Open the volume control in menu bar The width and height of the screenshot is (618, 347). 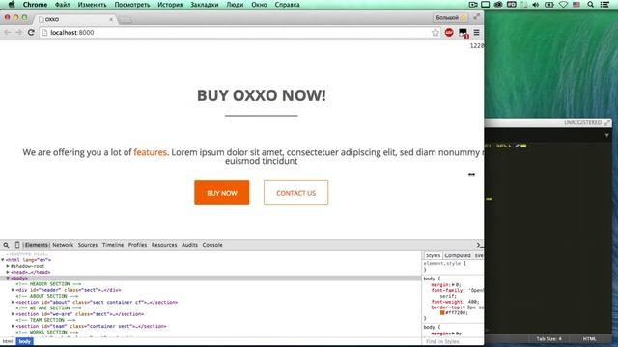pos(535,5)
